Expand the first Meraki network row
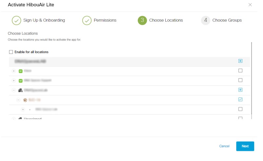Screen dimensions: 263x161 [13, 71]
